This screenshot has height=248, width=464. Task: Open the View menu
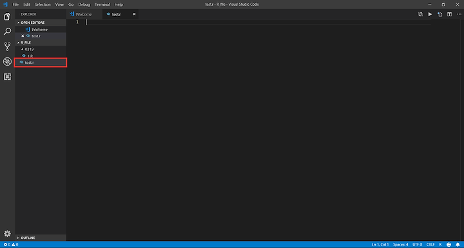point(59,5)
